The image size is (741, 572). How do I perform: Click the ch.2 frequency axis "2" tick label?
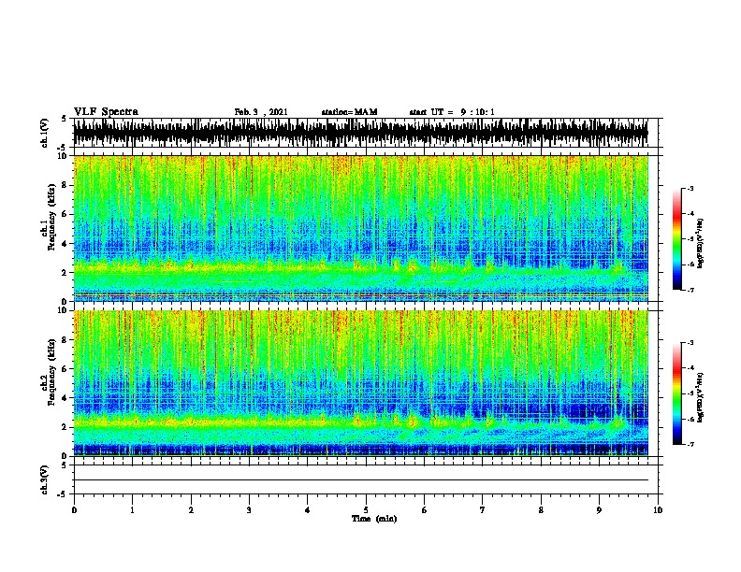click(x=65, y=427)
